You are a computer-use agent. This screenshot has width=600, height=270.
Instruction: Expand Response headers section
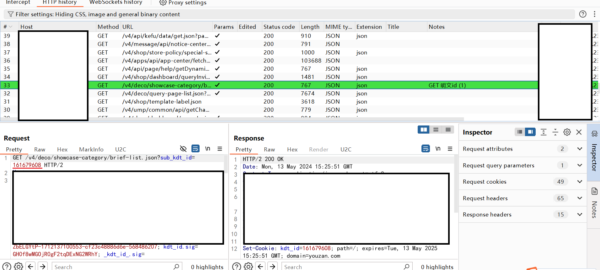point(579,215)
